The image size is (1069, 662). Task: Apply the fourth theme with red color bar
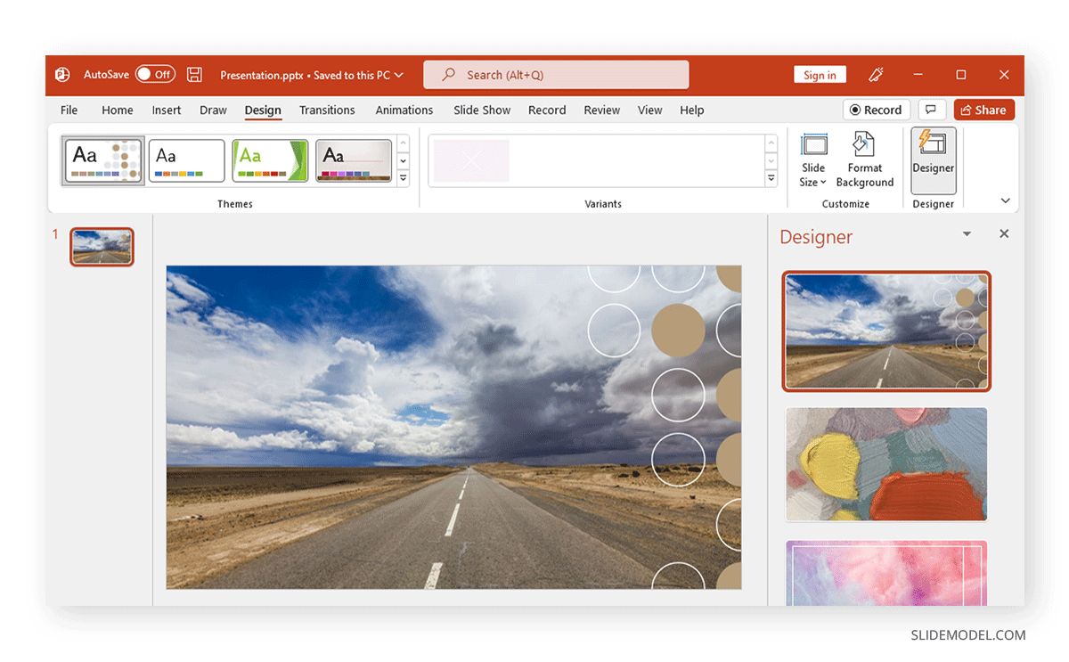tap(354, 160)
